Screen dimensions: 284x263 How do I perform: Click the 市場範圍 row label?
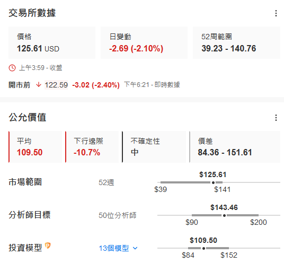coord(25,182)
